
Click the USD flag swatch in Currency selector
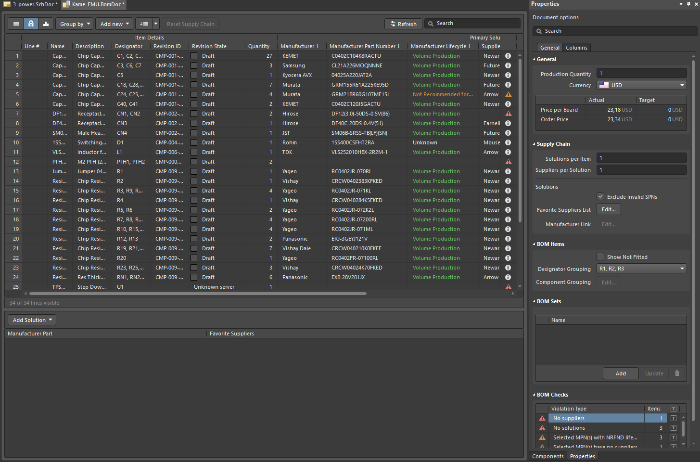point(605,85)
